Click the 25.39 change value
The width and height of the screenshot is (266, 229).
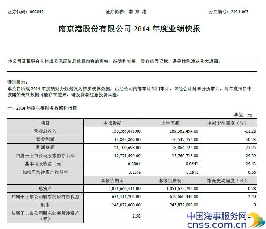point(251,156)
